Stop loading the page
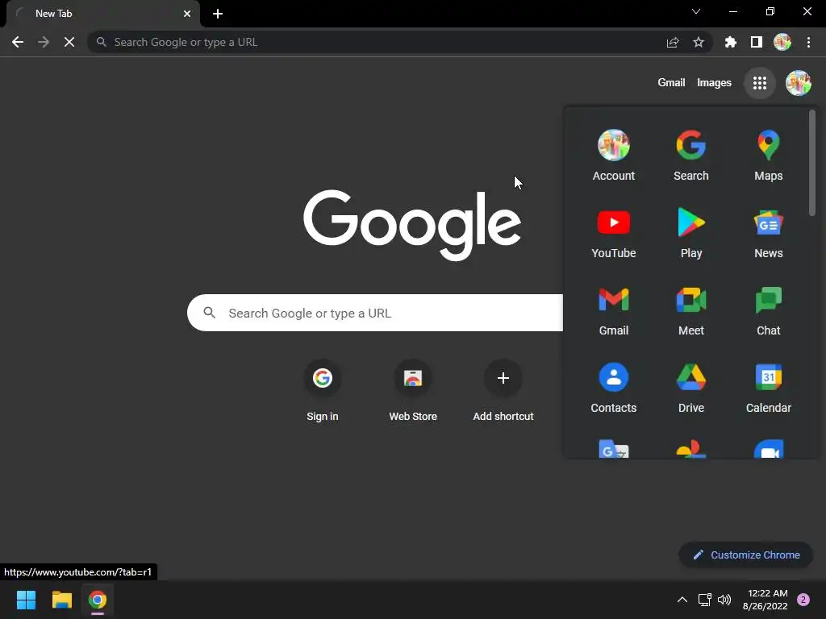826x619 pixels. [x=69, y=42]
